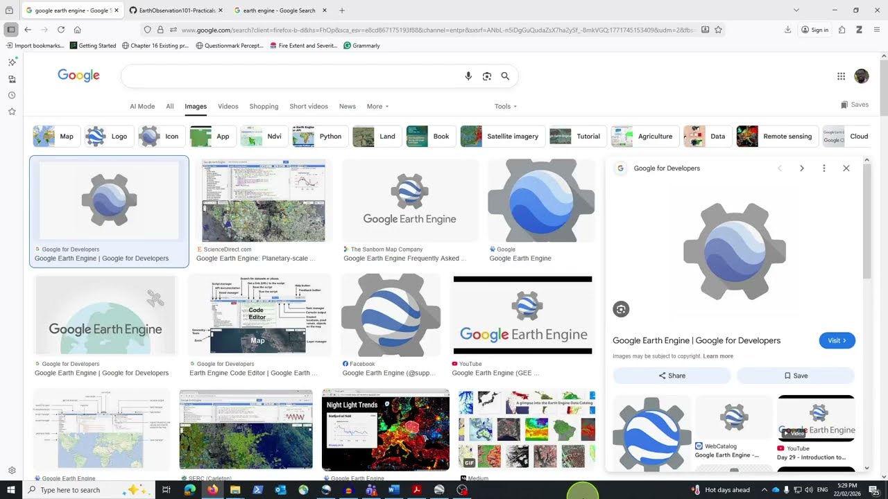Image resolution: width=888 pixels, height=499 pixels.
Task: Filter images by Satellite imagery chip
Action: 503,137
